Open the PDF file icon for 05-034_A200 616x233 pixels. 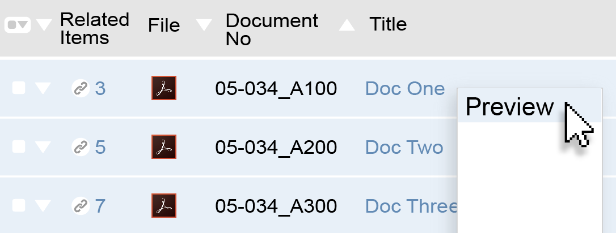[x=164, y=147]
